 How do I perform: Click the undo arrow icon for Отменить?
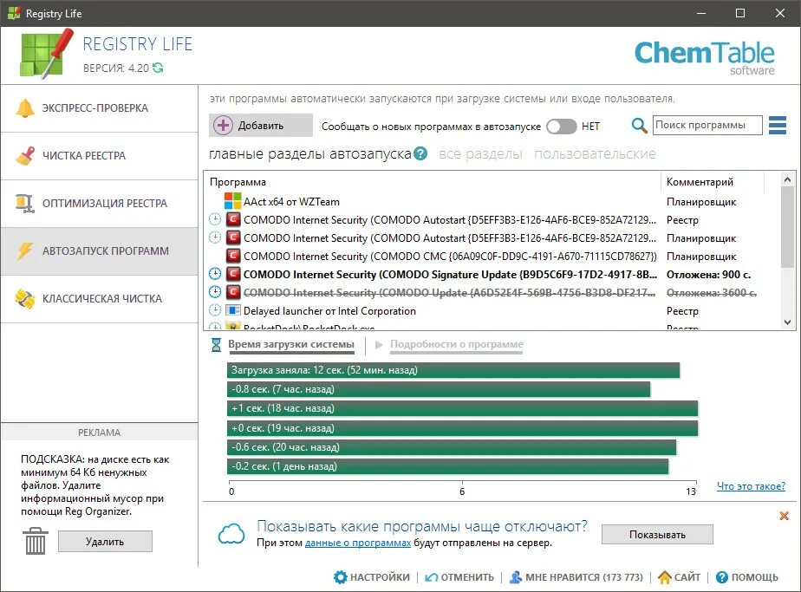(432, 577)
